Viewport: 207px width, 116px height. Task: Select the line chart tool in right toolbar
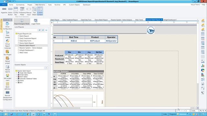click(x=203, y=61)
